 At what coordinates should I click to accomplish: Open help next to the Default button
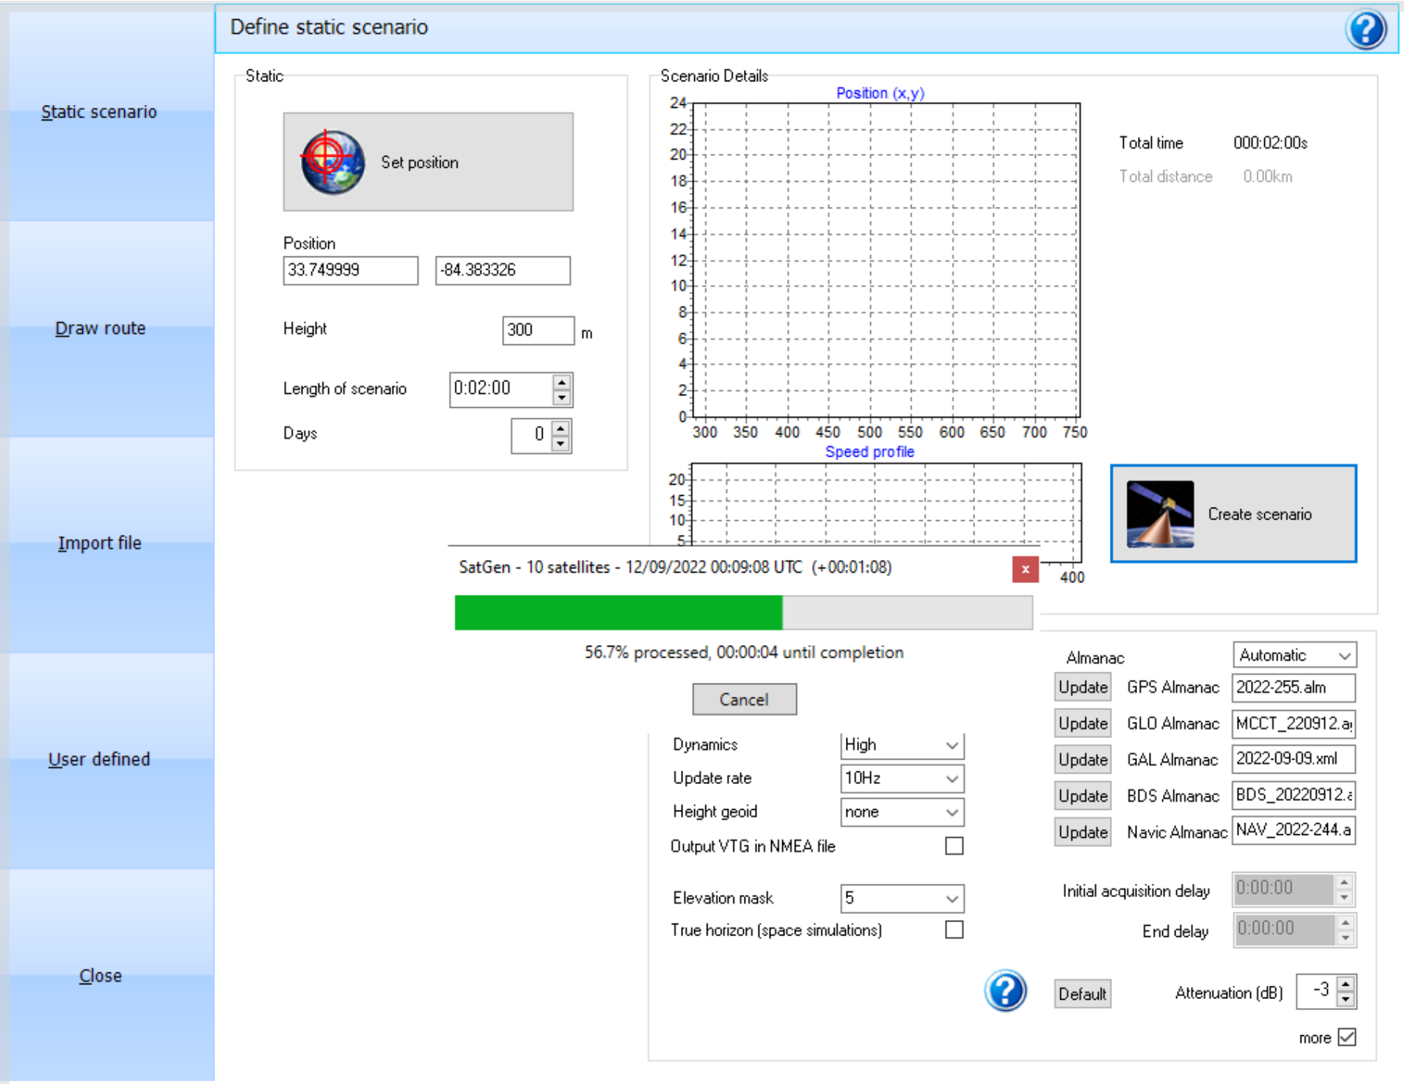coord(1005,991)
